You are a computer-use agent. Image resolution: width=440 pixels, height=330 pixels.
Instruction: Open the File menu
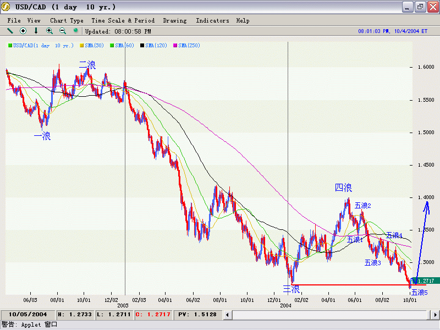click(x=14, y=20)
